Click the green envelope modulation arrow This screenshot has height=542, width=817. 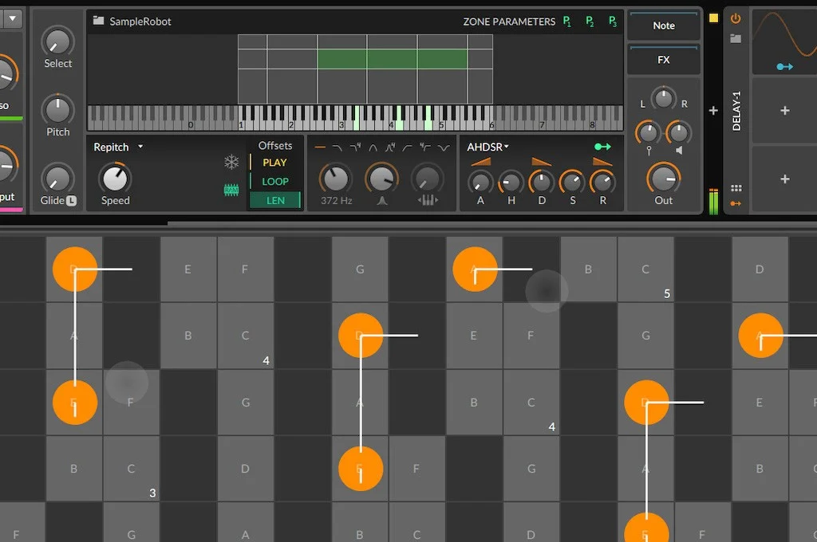tap(602, 147)
